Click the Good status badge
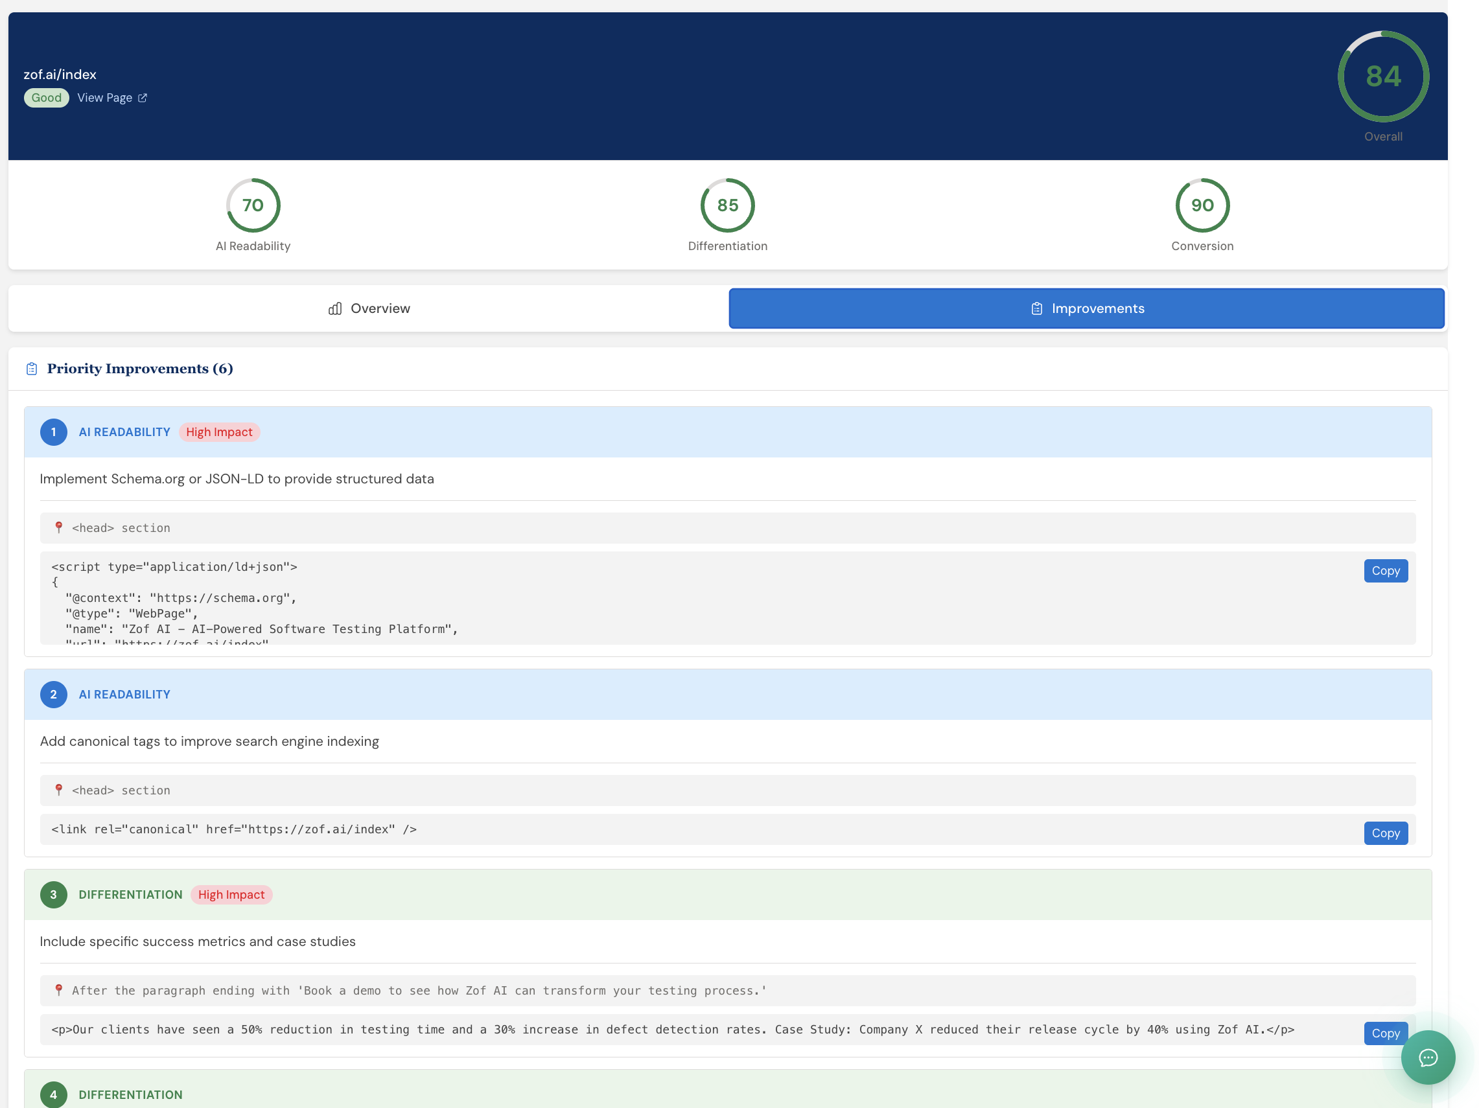Screen dimensions: 1479x1108 45,98
